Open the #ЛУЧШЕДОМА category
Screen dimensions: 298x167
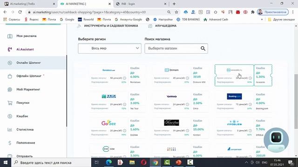point(166,26)
